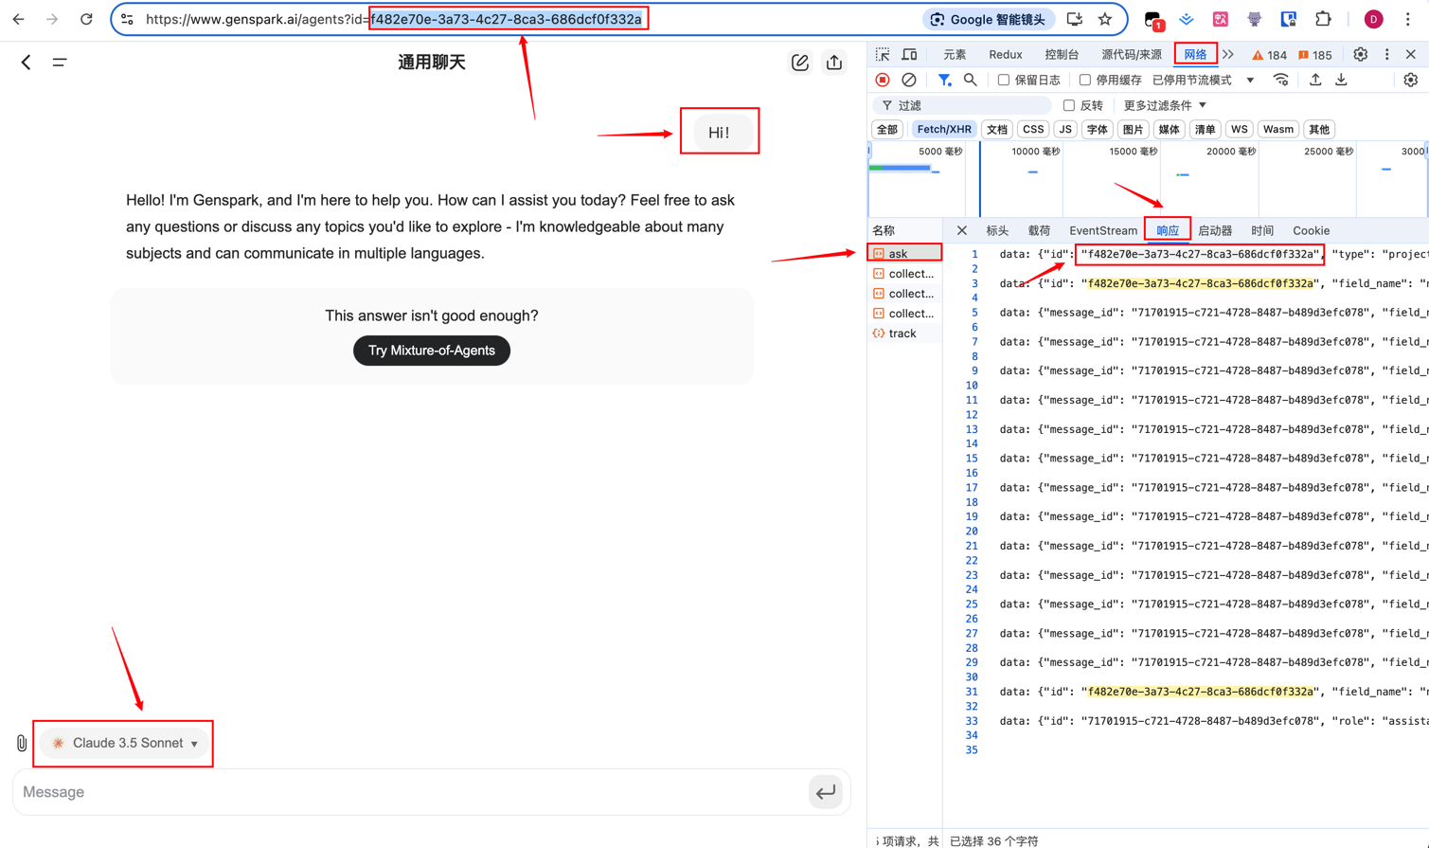1429x848 pixels.
Task: Open site information icon in address bar
Action: (127, 19)
